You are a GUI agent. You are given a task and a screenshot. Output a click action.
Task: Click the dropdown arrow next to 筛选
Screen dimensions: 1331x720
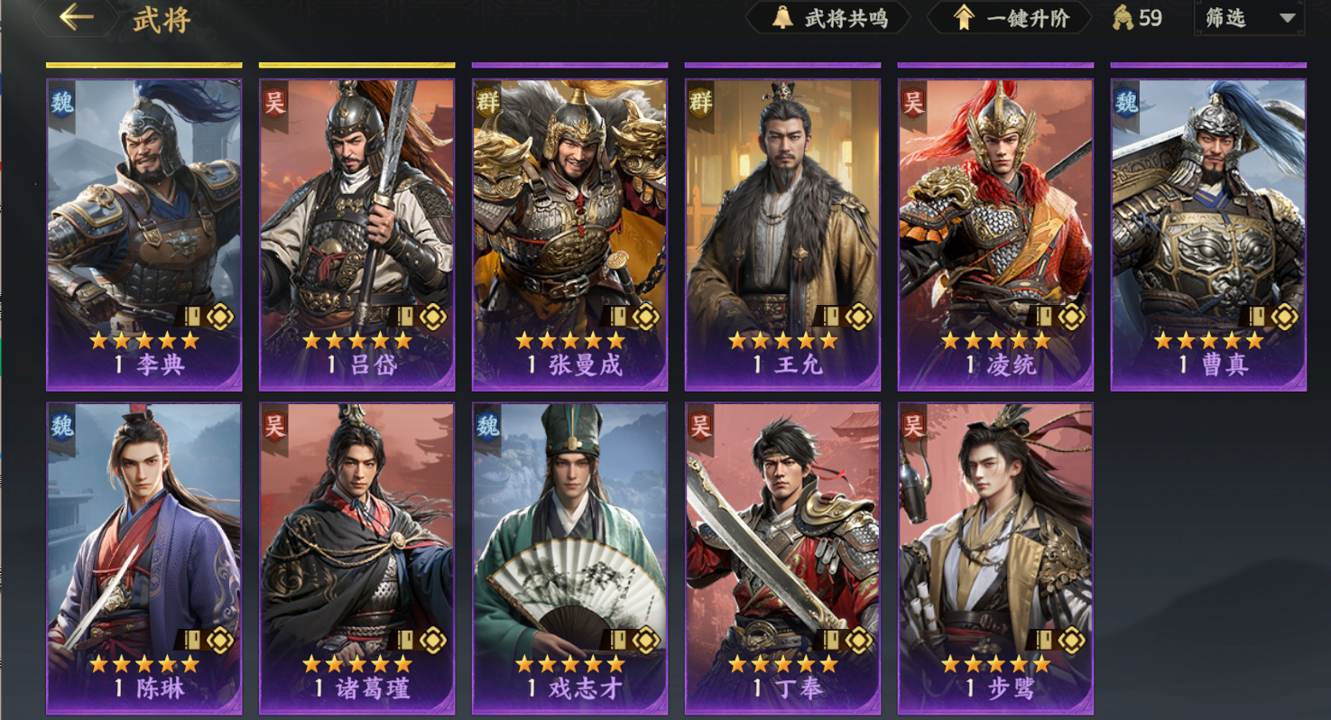click(x=1288, y=19)
